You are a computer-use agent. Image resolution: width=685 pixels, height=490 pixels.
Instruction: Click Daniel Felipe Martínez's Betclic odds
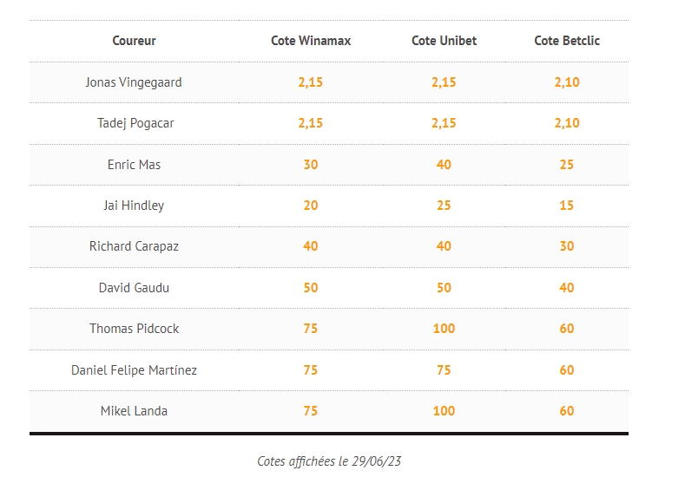[567, 370]
